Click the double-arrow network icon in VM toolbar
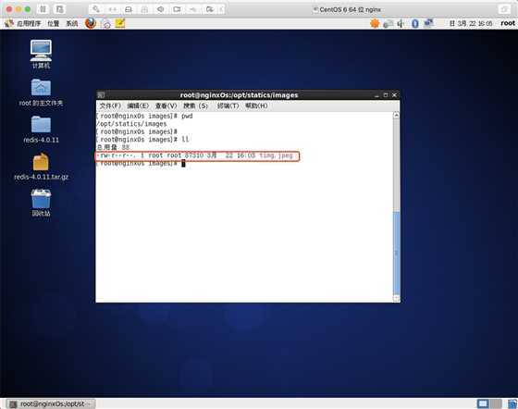Screen dimensions: 518x409 [x=112, y=9]
